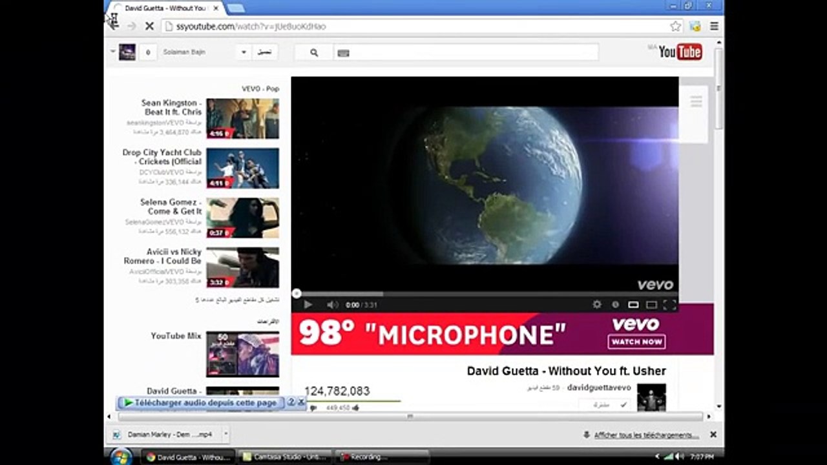Click the page horizontal scrollbar
This screenshot has width=827, height=465.
410,417
